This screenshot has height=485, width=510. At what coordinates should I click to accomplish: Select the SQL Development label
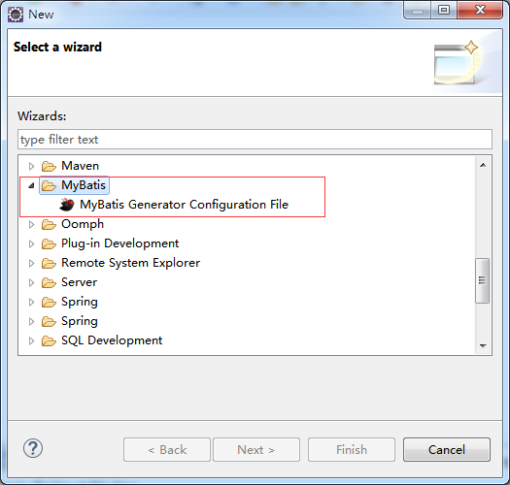(x=112, y=340)
